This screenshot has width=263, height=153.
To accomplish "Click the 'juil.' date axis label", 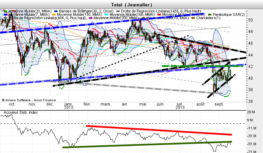I will [x=180, y=104].
